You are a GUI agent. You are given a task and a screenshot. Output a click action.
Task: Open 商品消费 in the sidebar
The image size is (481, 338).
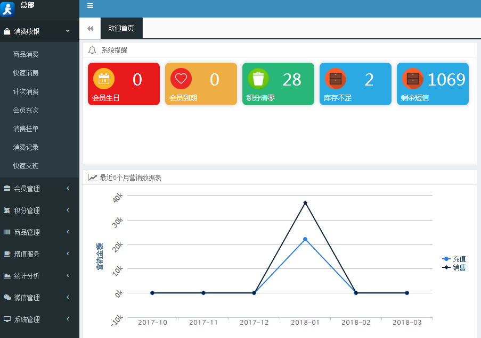(x=26, y=54)
